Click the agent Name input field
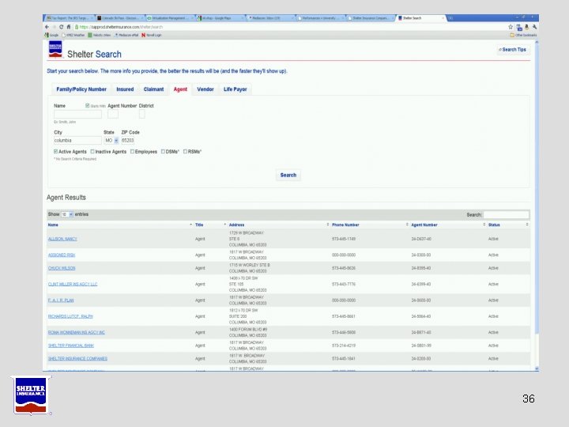This screenshot has height=427, width=569. tap(77, 115)
